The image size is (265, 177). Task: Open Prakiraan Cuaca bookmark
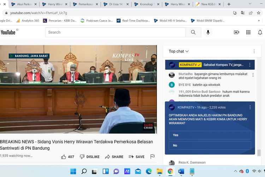tap(96, 21)
